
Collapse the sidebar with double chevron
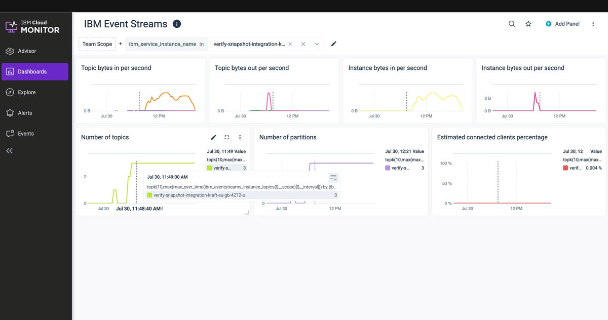click(10, 151)
